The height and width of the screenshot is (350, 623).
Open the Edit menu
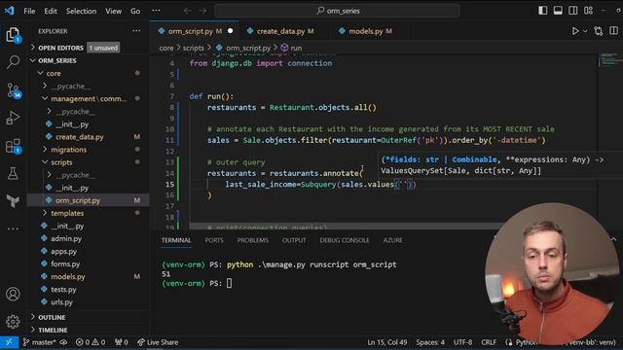pyautogui.click(x=51, y=11)
